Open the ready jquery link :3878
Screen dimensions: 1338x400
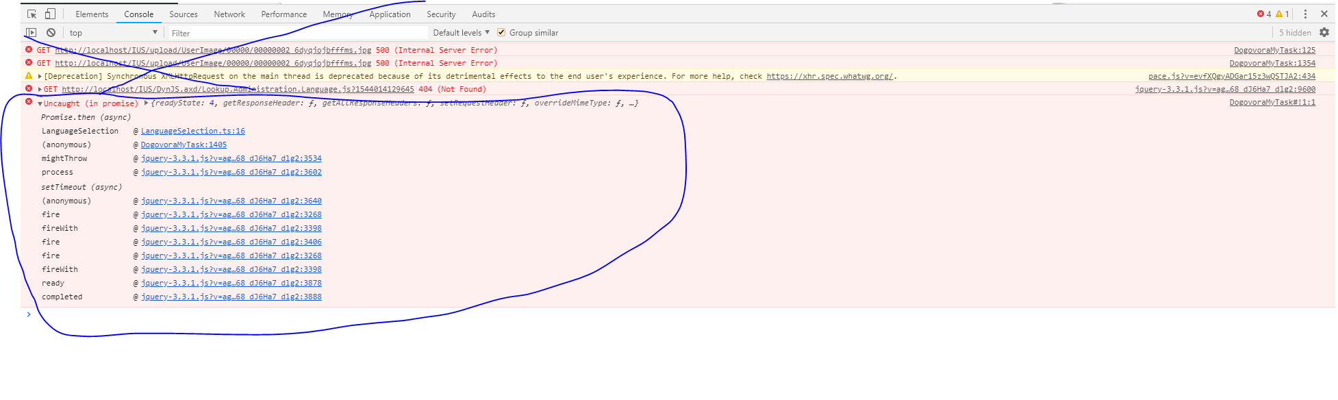[x=231, y=283]
